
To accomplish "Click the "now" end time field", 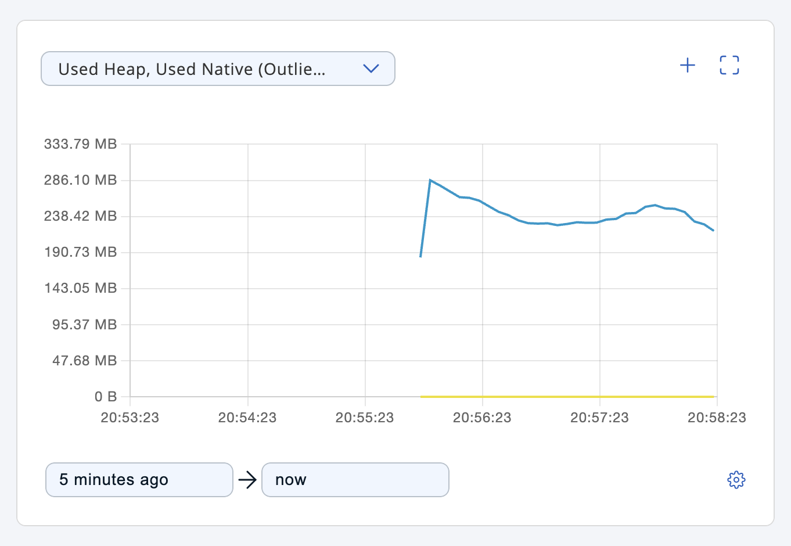I will [x=355, y=480].
